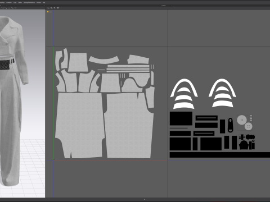Open the Help menu
Viewport: 270px width, 202px height.
[x=44, y=3]
